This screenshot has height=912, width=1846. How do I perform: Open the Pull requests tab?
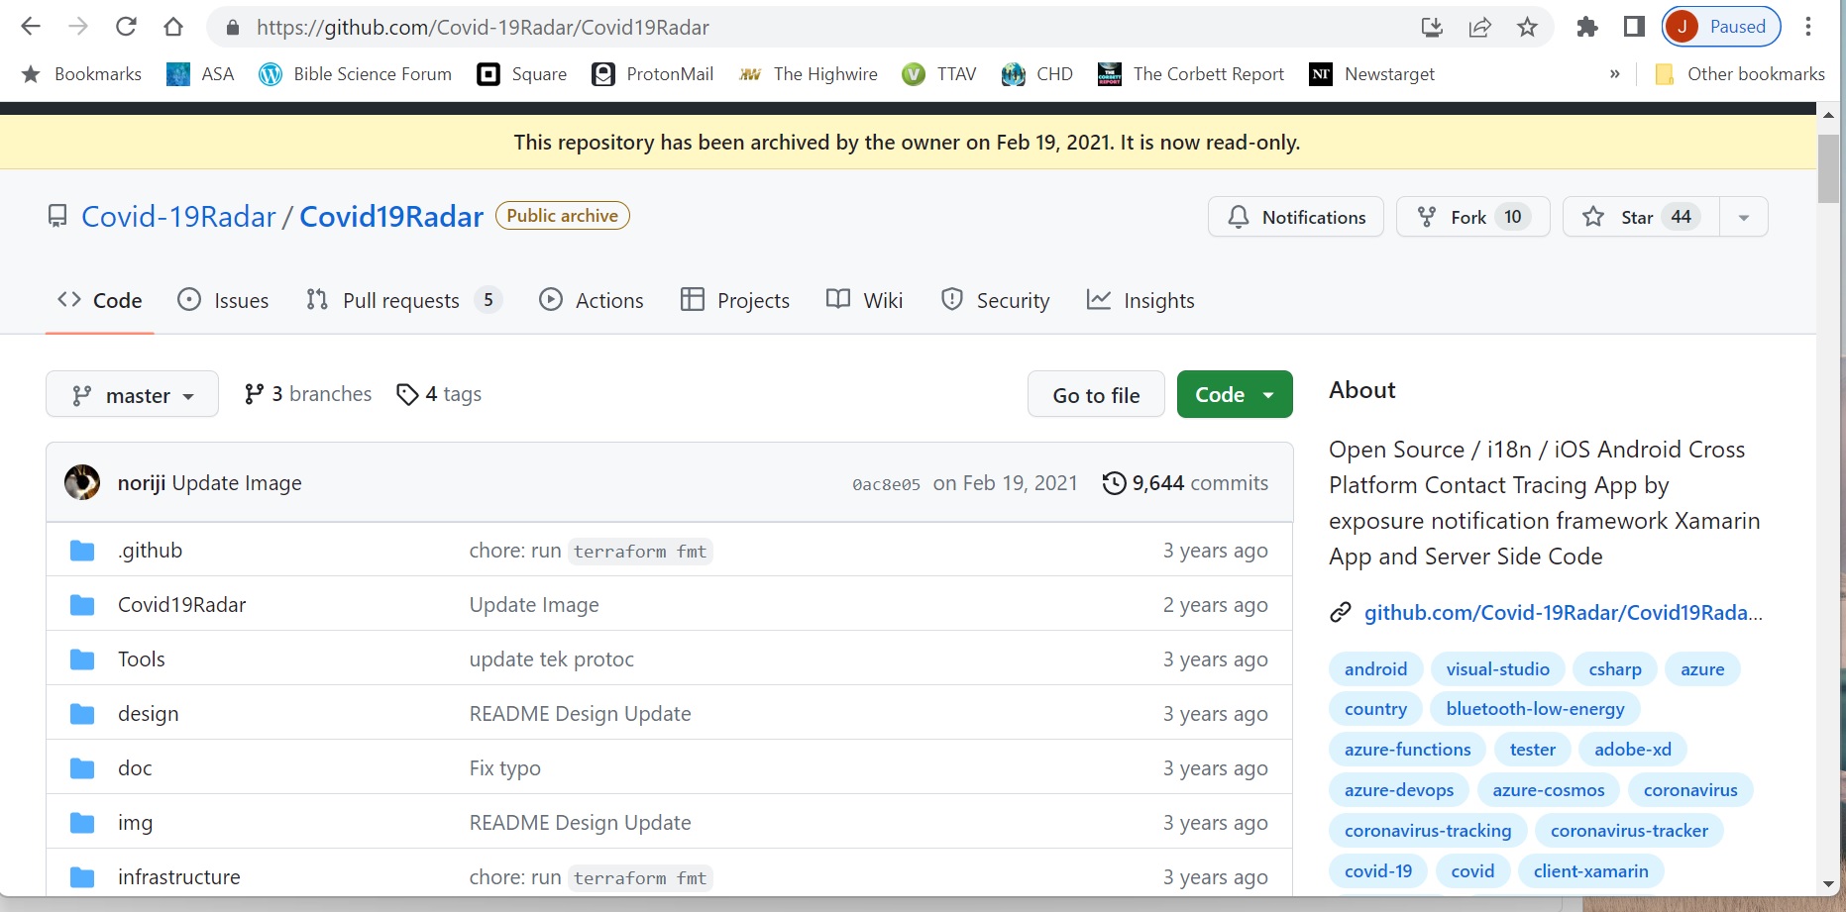click(x=401, y=300)
